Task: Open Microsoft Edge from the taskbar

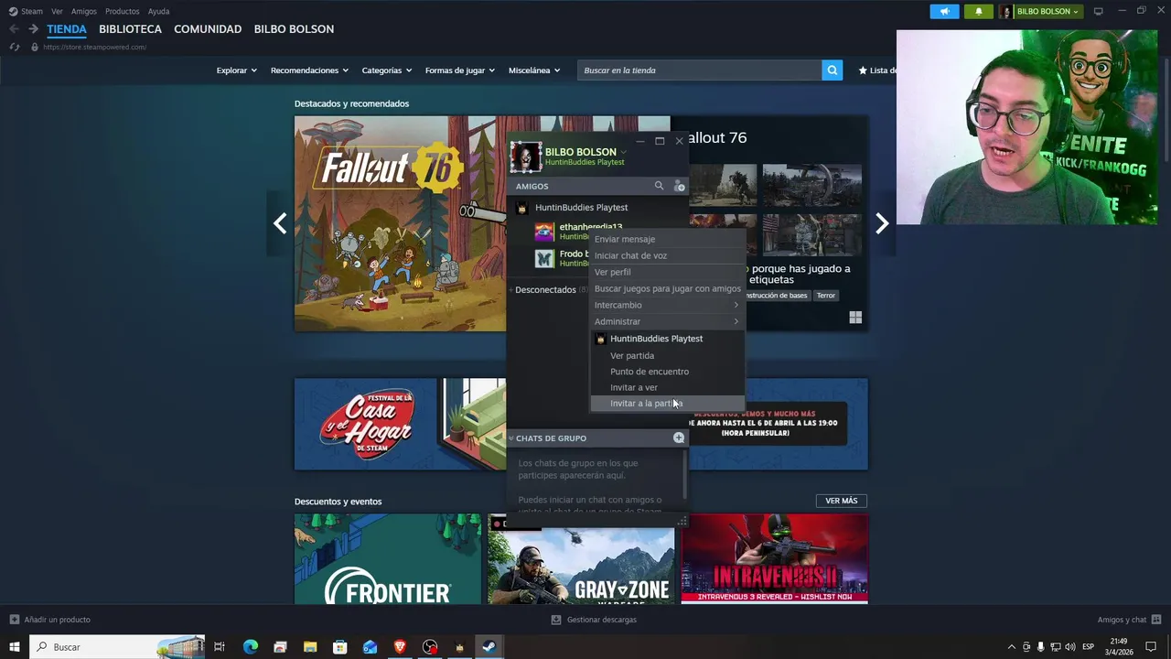Action: (x=250, y=647)
